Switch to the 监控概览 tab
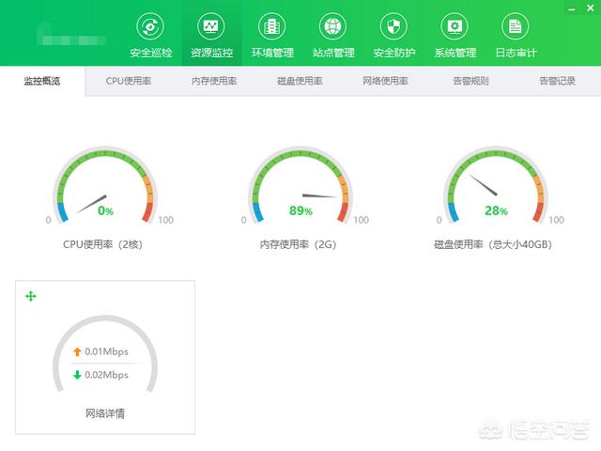Screen dimensions: 601x451 coord(42,82)
